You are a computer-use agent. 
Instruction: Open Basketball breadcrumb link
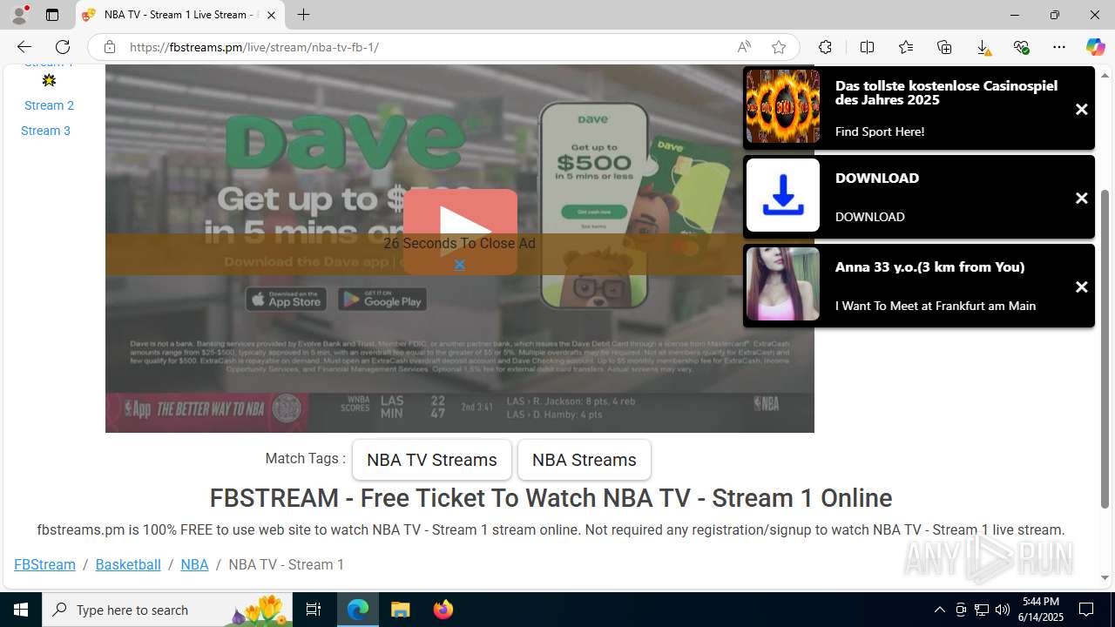[128, 564]
